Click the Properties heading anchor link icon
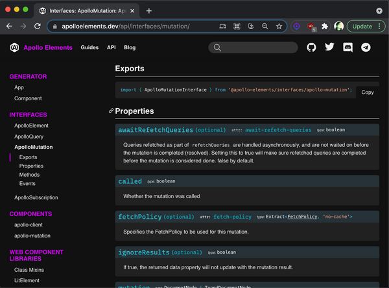This screenshot has width=389, height=288. tap(111, 111)
